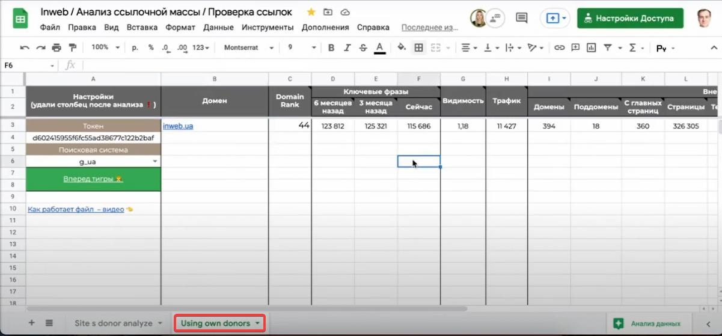Open the Инструменты menu
722x336 pixels.
pyautogui.click(x=268, y=27)
